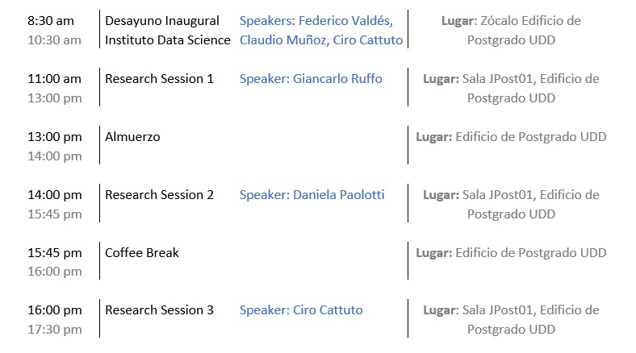The image size is (636, 353).
Task: Click the Federico Valdés speakers link
Action: 316,21
